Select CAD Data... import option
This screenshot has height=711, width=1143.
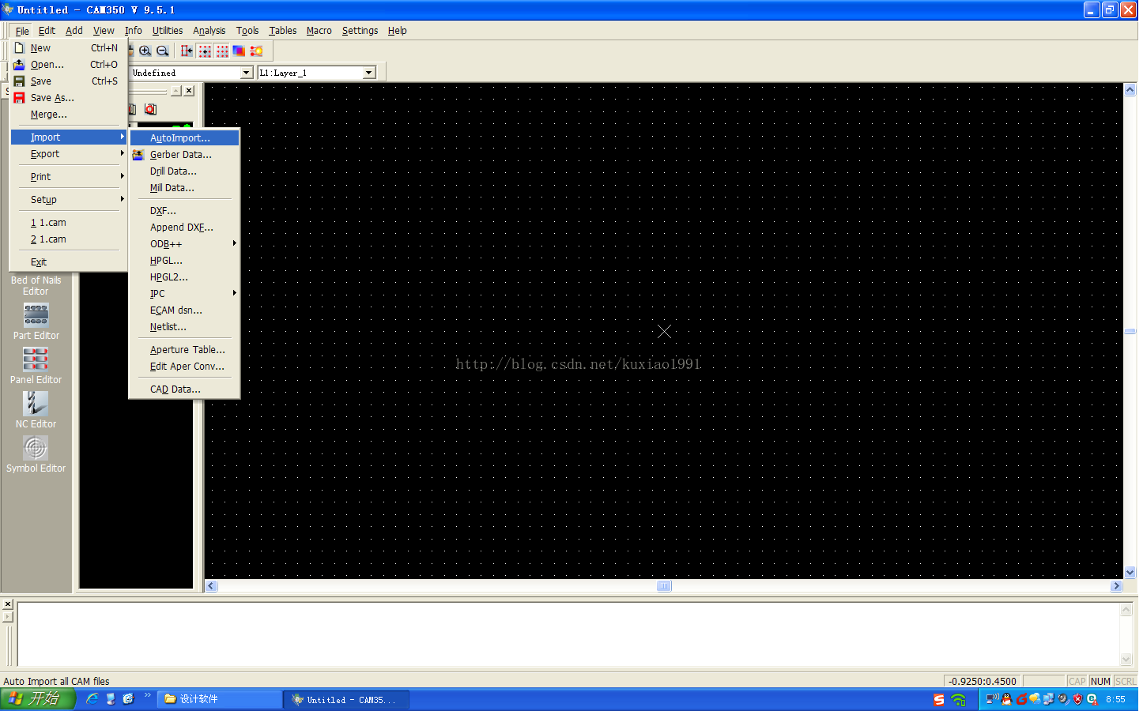pyautogui.click(x=184, y=389)
